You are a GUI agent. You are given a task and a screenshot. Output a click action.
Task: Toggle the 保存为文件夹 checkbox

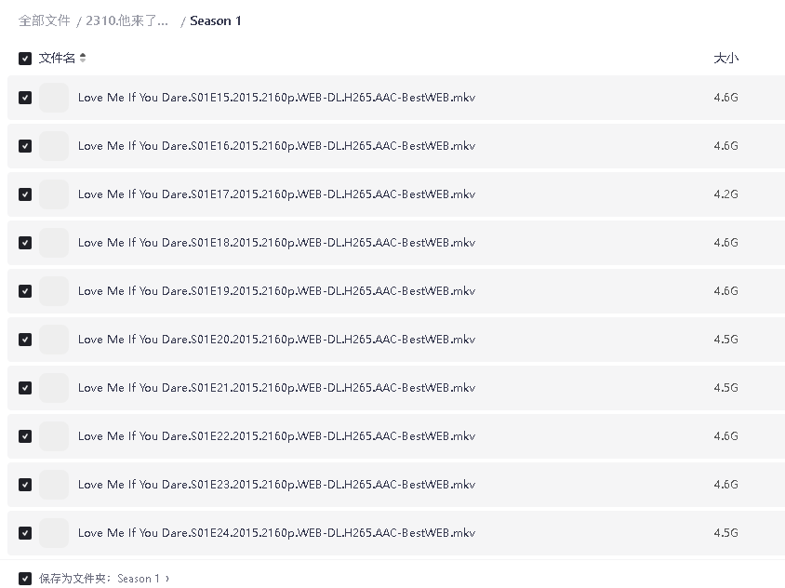[25, 579]
